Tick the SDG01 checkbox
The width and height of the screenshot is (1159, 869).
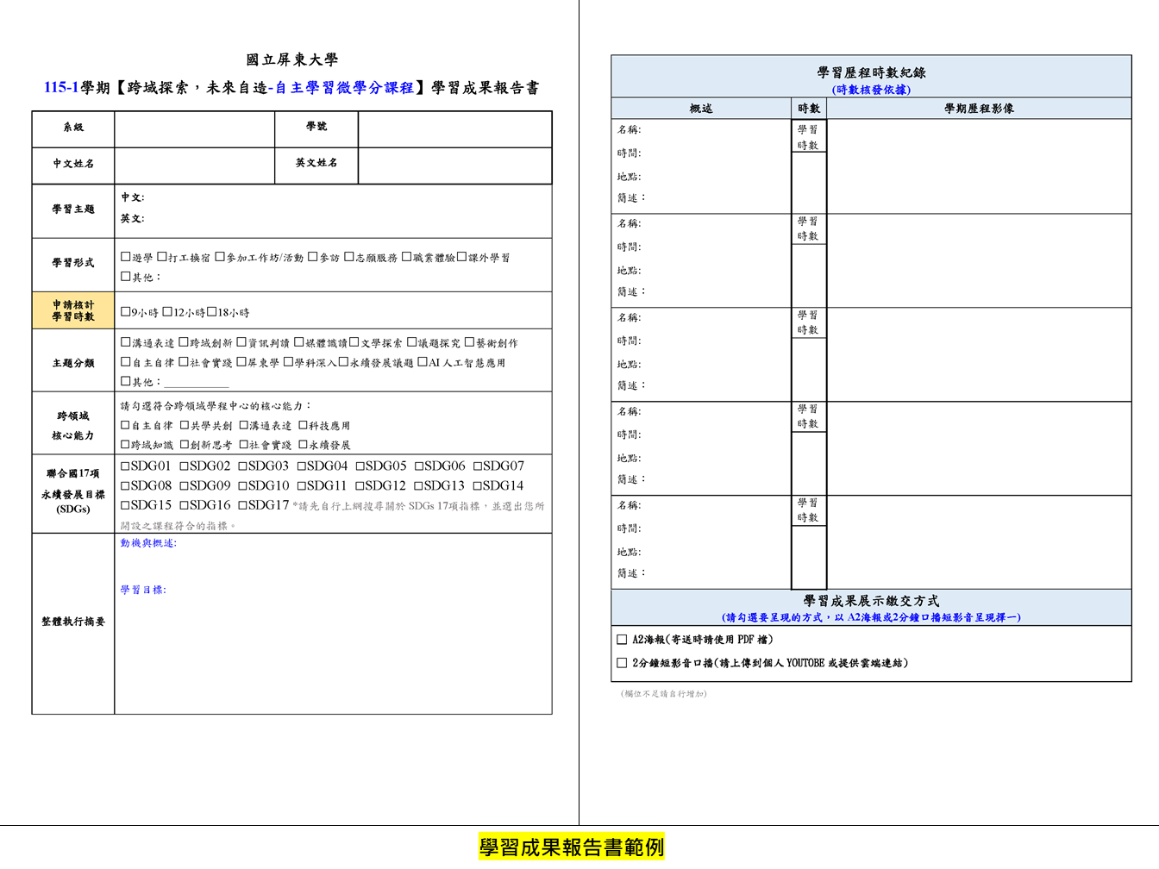126,466
